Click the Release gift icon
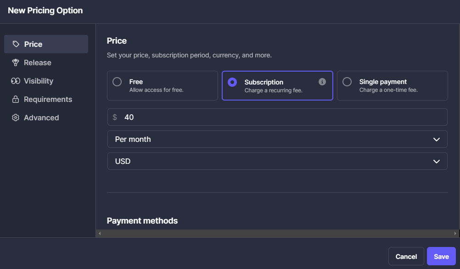This screenshot has height=269, width=460. 16,62
